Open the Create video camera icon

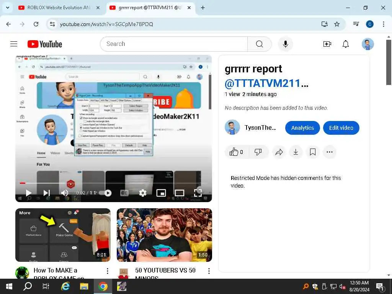327,44
